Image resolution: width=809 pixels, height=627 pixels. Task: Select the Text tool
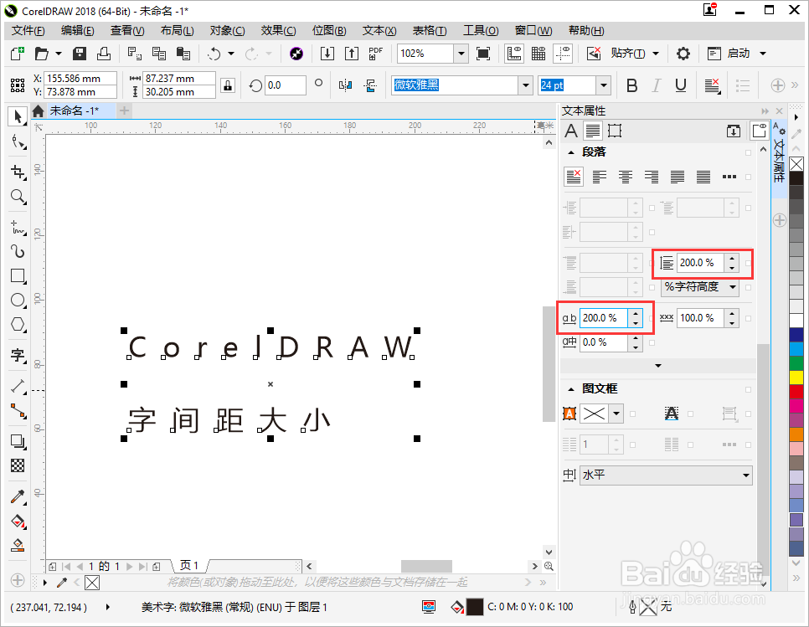coord(18,355)
